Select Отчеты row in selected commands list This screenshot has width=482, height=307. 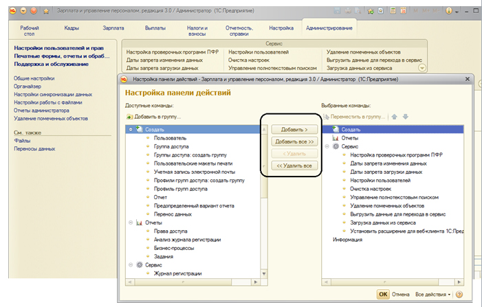pyautogui.click(x=393, y=138)
